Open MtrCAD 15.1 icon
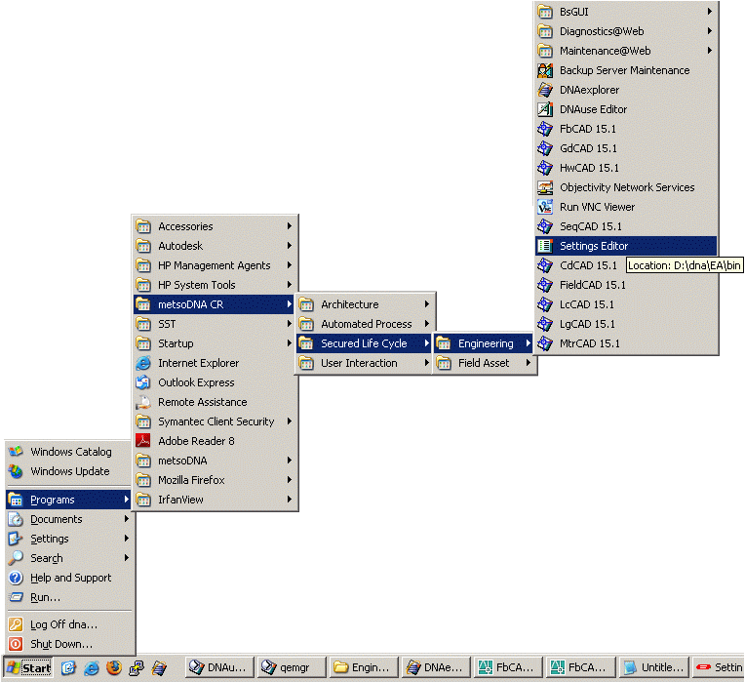Viewport: 745px width, 682px height. tap(545, 343)
